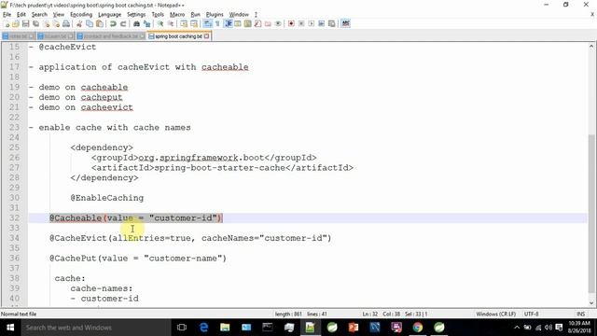Toggle Show All Characters pilcrow icon

(x=217, y=23)
